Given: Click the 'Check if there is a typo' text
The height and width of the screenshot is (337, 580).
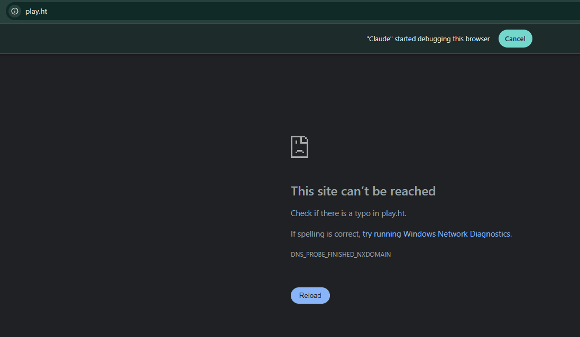Looking at the screenshot, I should (348, 213).
